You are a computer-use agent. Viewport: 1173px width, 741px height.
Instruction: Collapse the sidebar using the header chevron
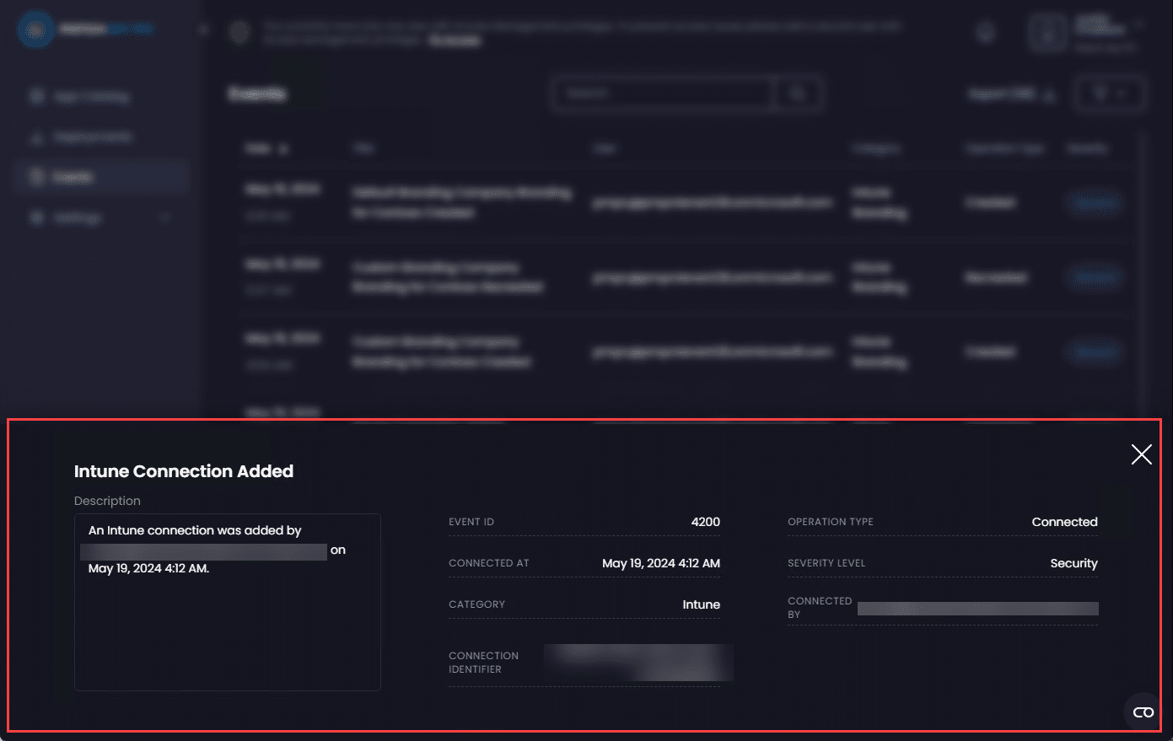(203, 30)
